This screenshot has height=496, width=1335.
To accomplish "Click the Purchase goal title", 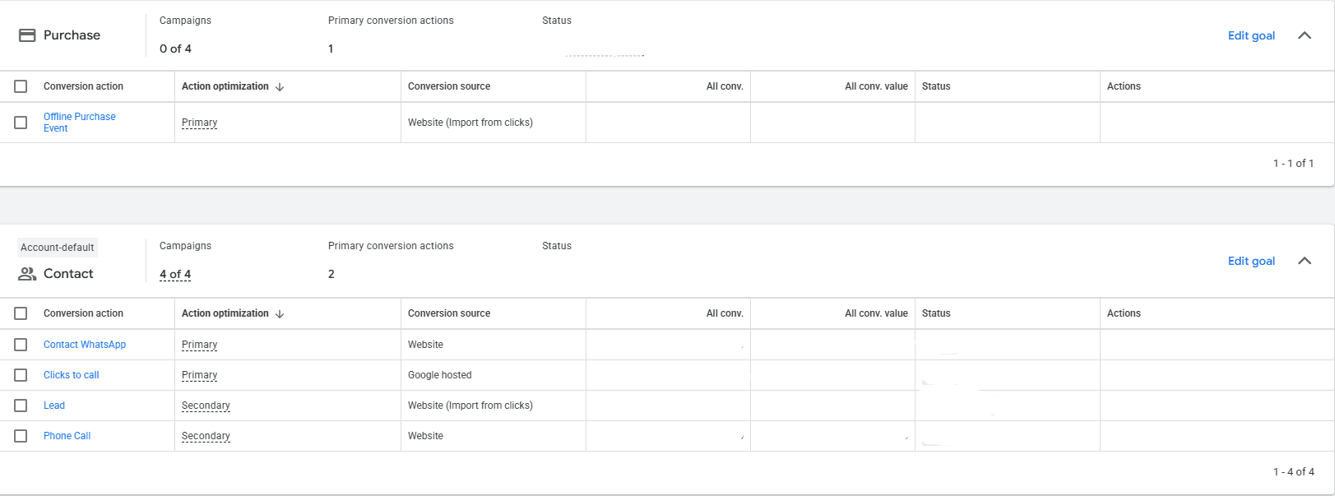I will 72,35.
